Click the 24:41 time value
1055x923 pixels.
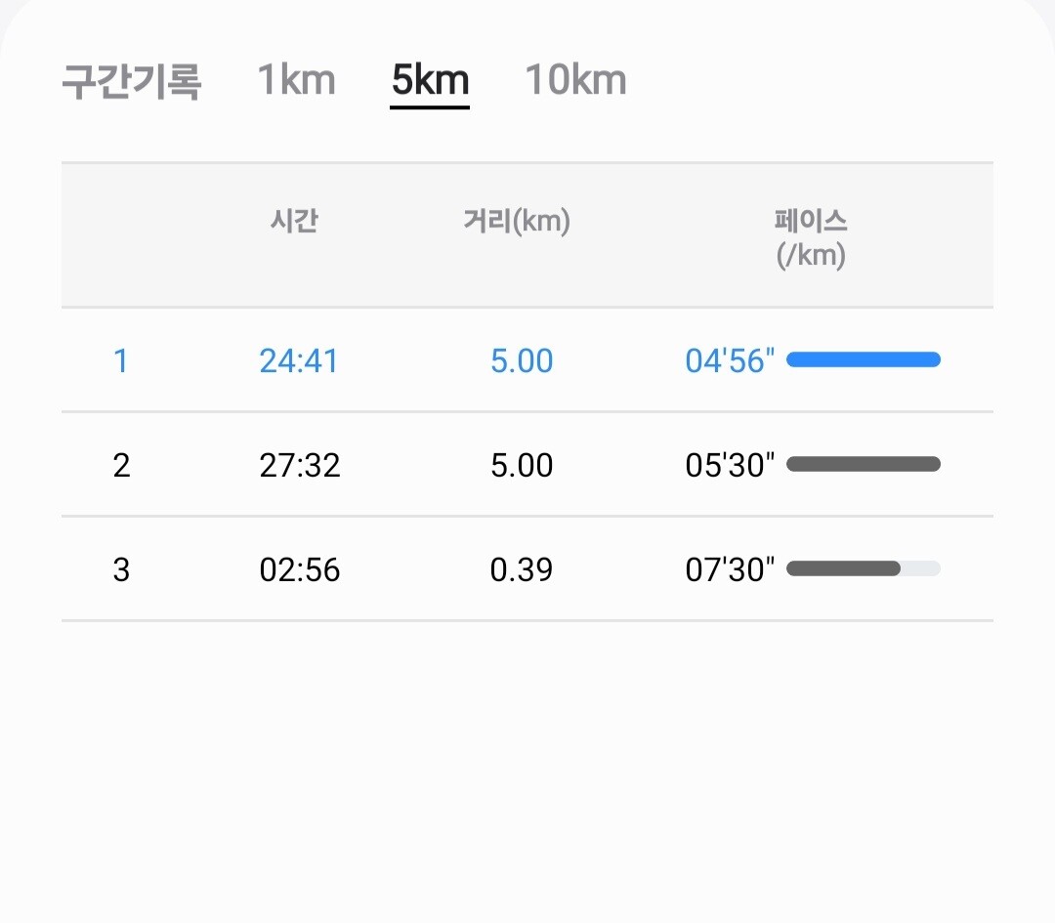pyautogui.click(x=299, y=361)
